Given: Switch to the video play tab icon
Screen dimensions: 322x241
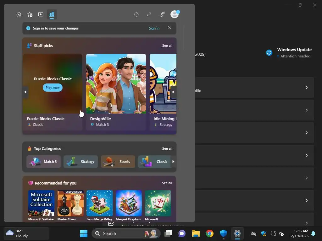Looking at the screenshot, I should (x=41, y=14).
